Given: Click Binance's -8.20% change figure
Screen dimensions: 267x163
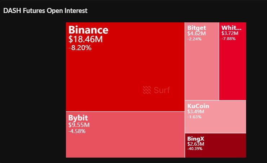Looking at the screenshot, I should click(x=80, y=47).
